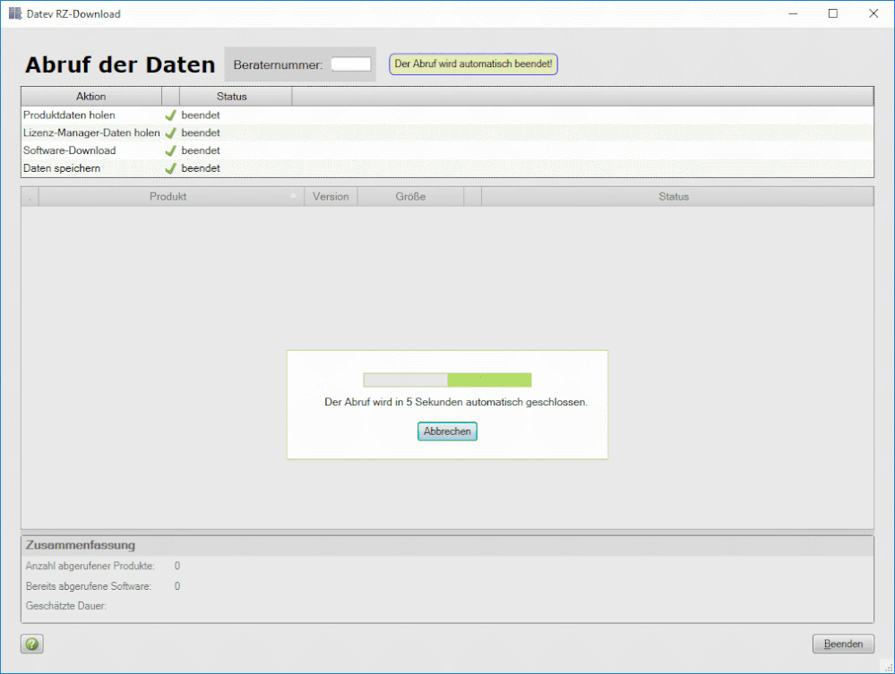
Task: Click the Aktion column header
Action: click(x=91, y=97)
